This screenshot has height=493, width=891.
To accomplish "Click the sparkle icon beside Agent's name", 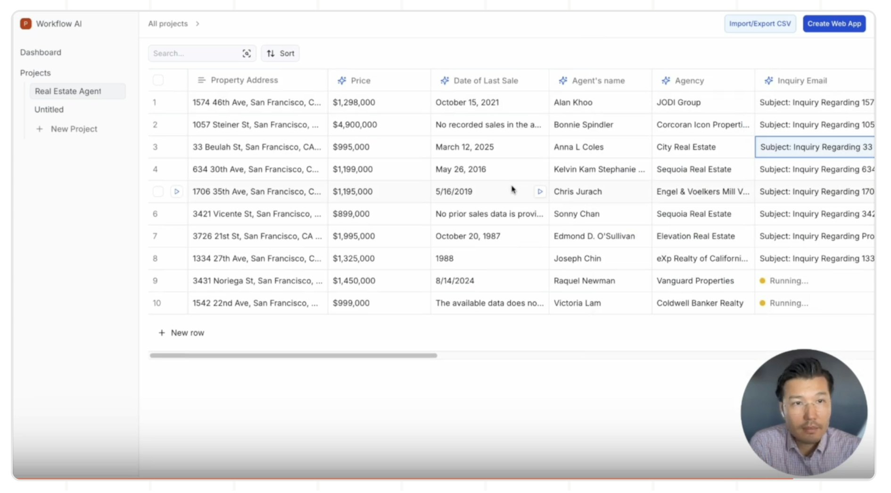I will [563, 81].
